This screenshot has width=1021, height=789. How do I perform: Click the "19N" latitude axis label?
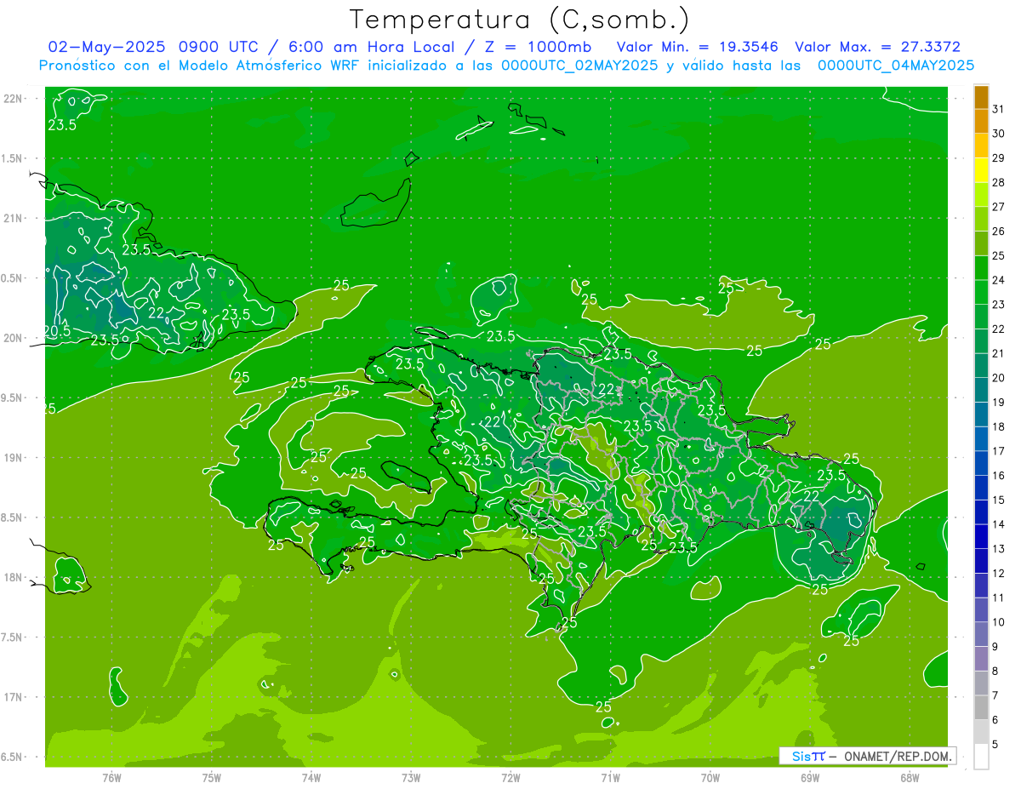(12, 458)
